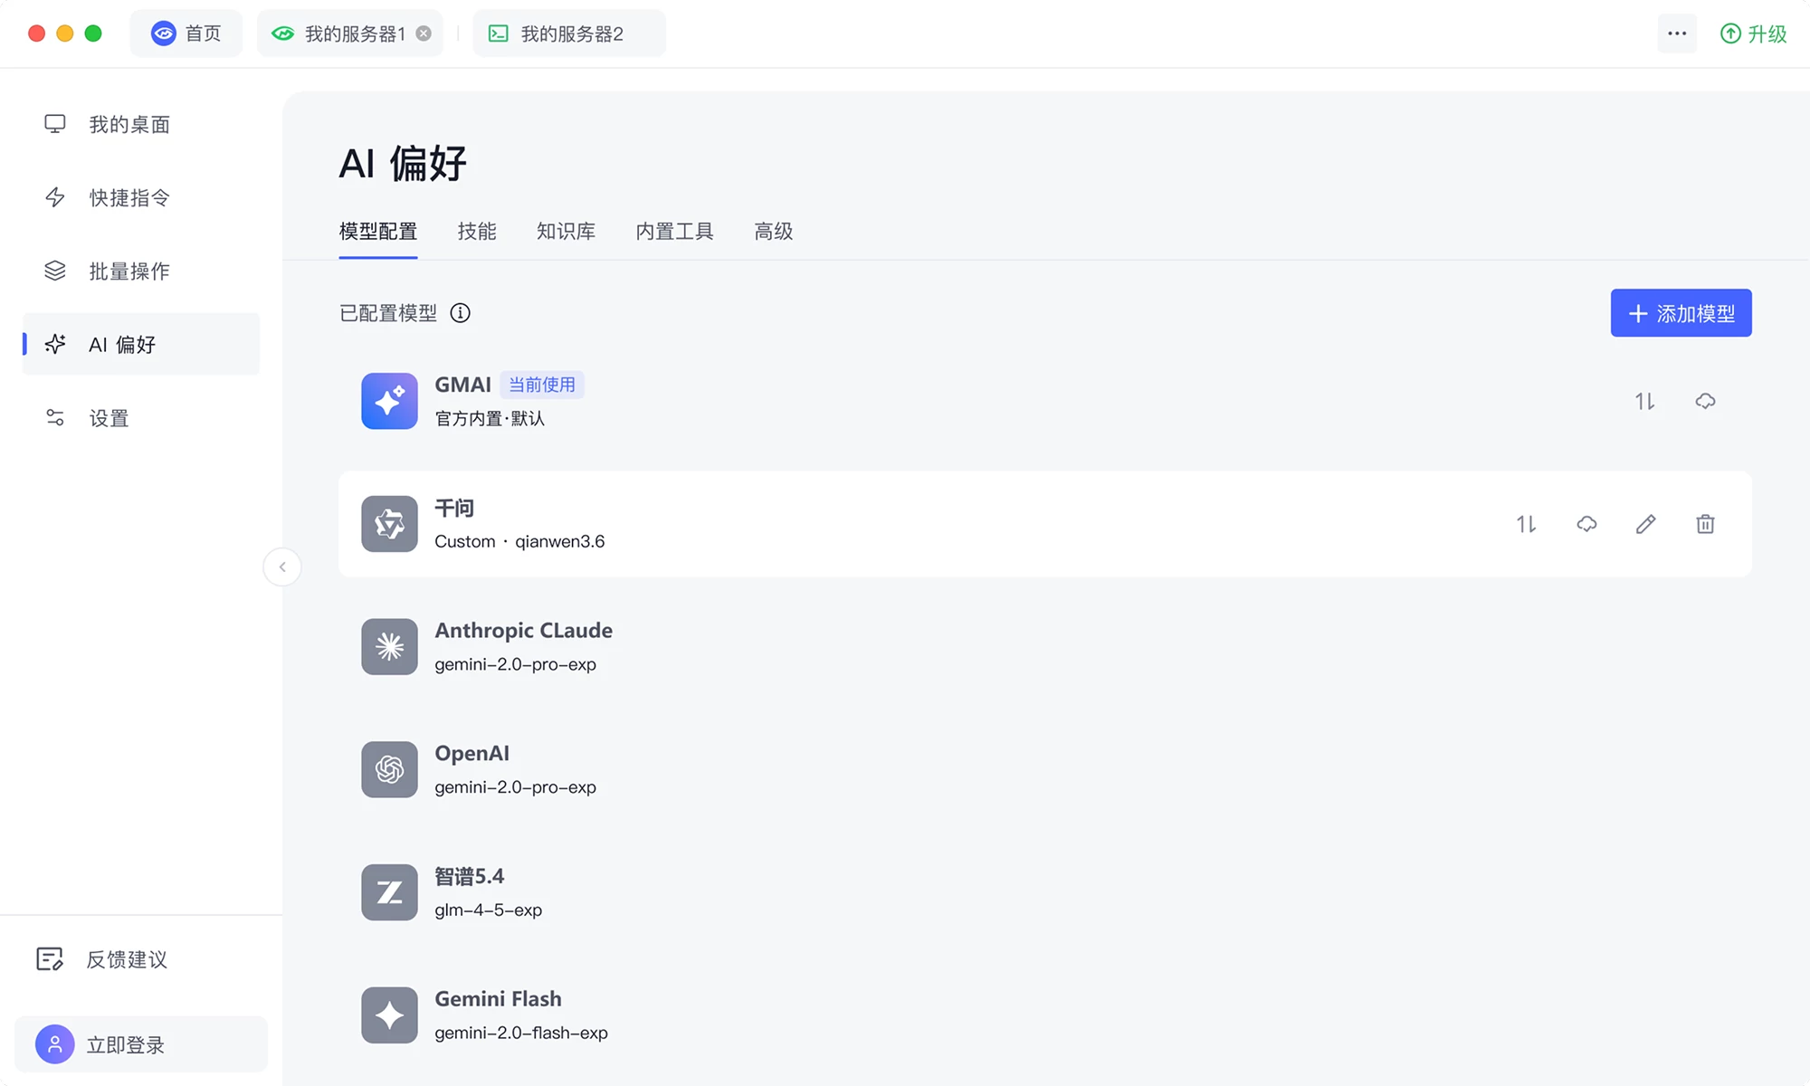Open 反馈建议 feedback
This screenshot has width=1810, height=1086.
101,959
